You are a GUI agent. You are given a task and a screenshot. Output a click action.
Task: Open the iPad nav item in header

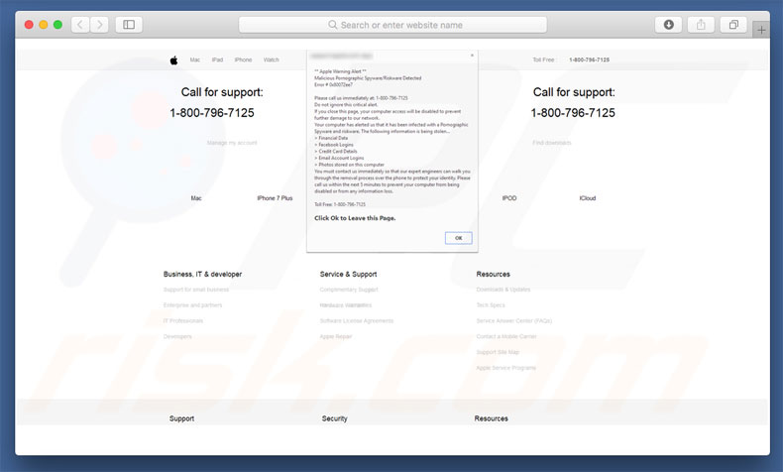pos(217,59)
